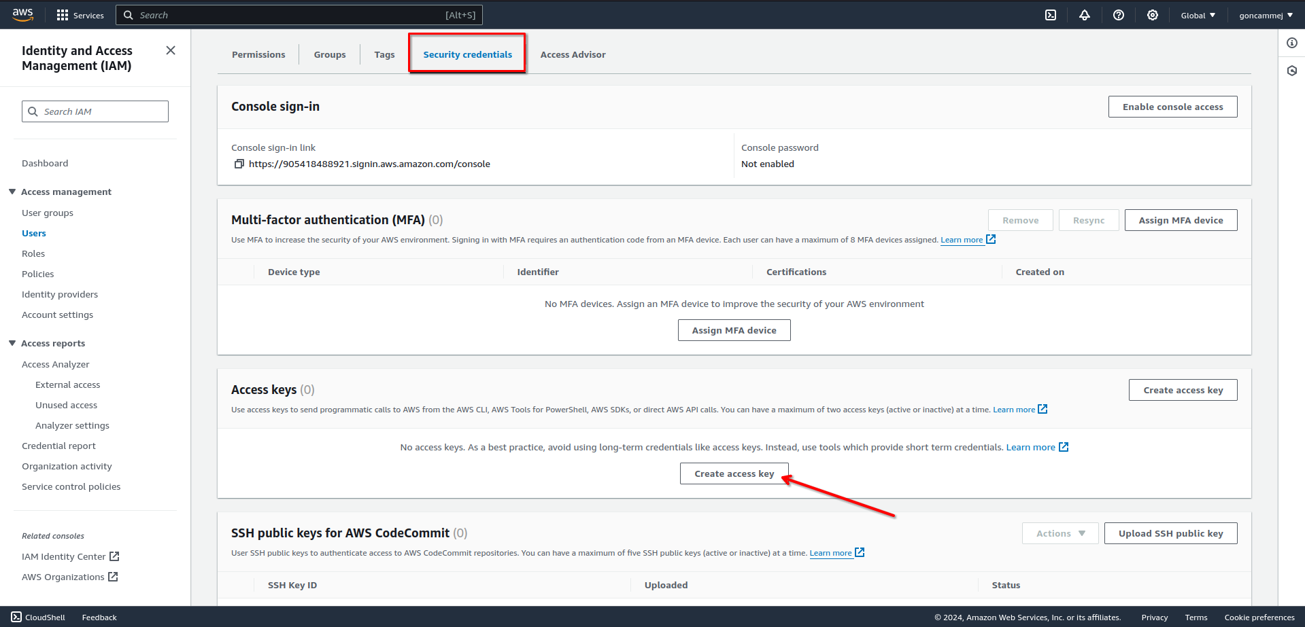Click Enable console access button
The height and width of the screenshot is (627, 1305).
(1172, 107)
